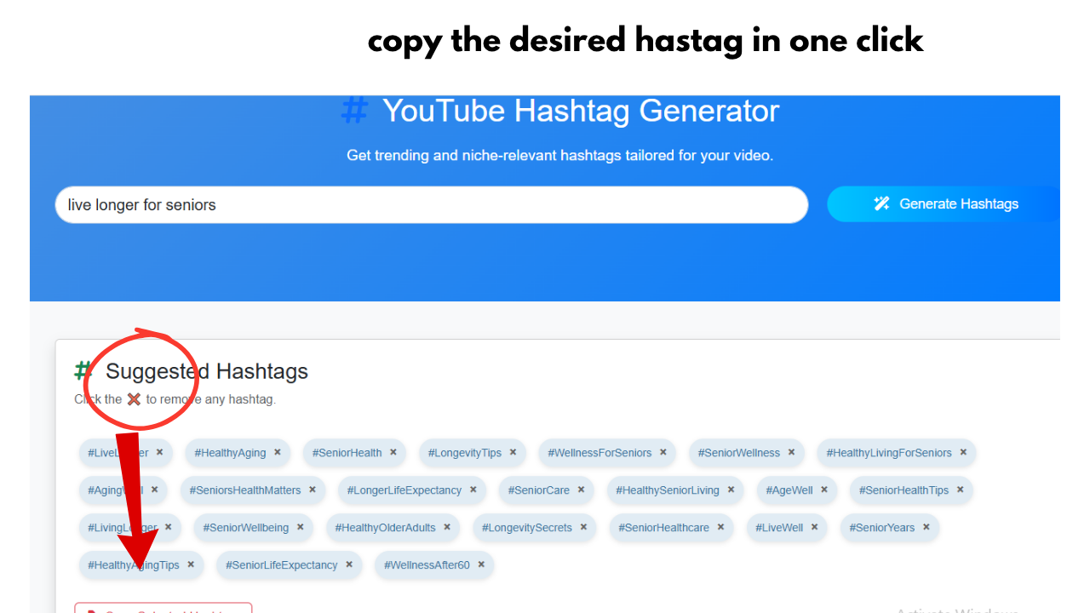Remove the first hashtag in the top row
The width and height of the screenshot is (1090, 613).
click(x=159, y=453)
